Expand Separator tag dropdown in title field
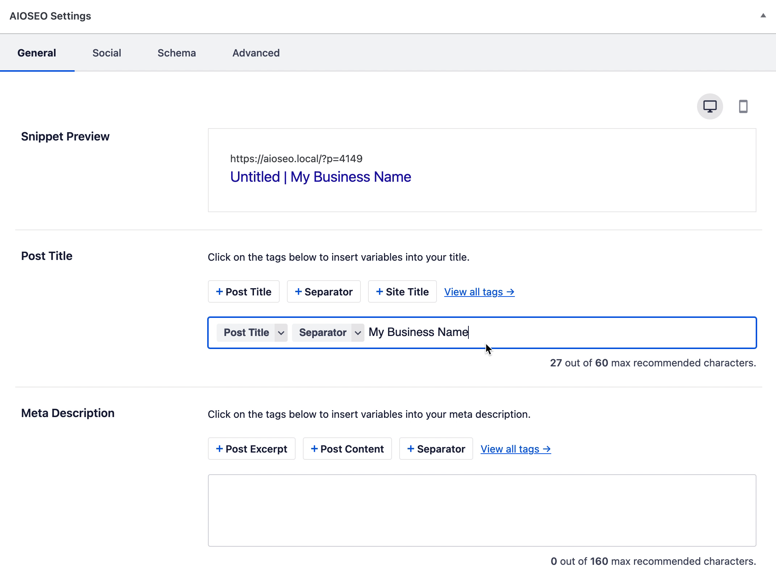The image size is (776, 580). point(358,333)
